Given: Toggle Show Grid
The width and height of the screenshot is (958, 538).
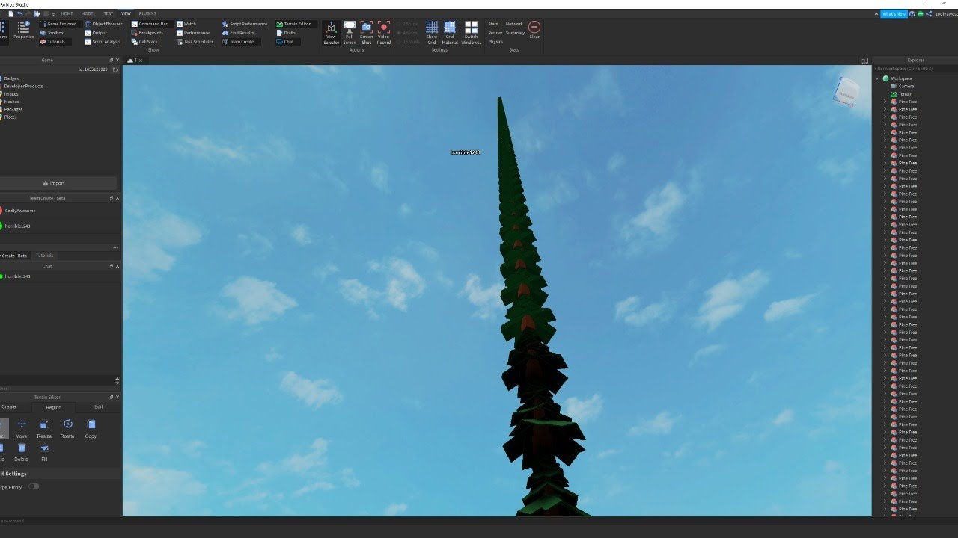Looking at the screenshot, I should click(x=432, y=33).
